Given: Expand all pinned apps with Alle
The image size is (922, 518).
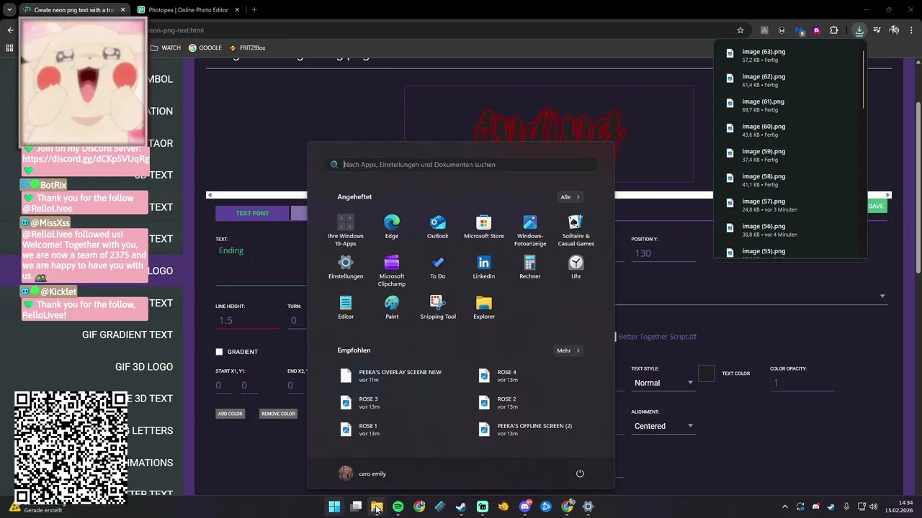Looking at the screenshot, I should 570,196.
